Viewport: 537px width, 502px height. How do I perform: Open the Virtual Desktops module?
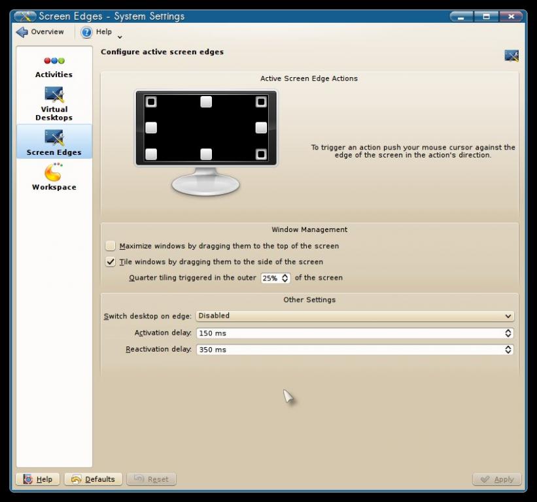54,104
